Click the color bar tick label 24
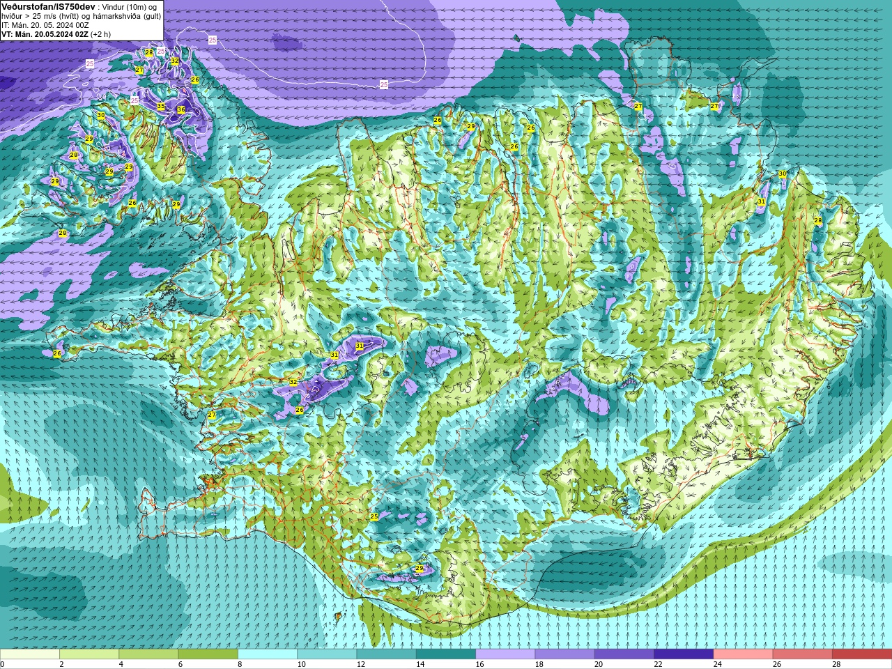892x669 pixels. coord(717,664)
